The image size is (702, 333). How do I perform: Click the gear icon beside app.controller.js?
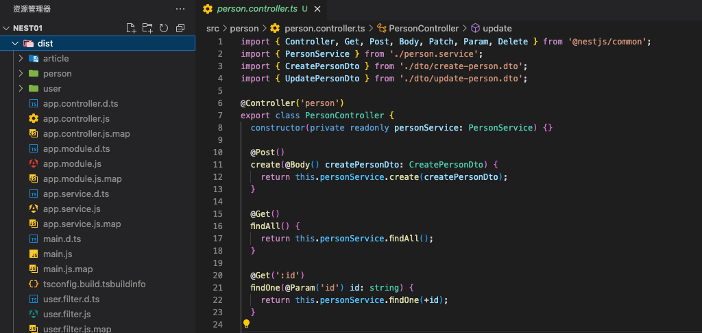click(33, 119)
